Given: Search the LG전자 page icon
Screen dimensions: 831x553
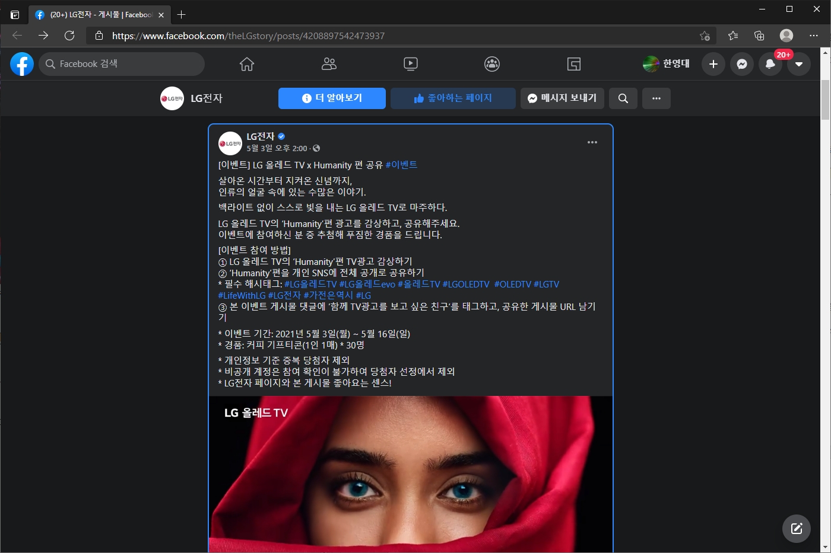Looking at the screenshot, I should tap(623, 98).
